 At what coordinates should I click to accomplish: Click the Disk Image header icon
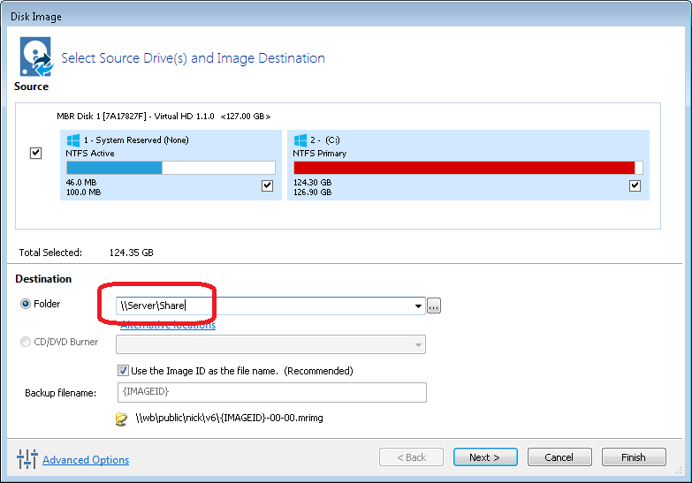pos(35,57)
